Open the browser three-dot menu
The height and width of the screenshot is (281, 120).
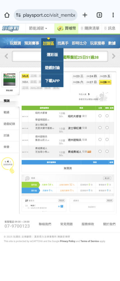[113, 15]
